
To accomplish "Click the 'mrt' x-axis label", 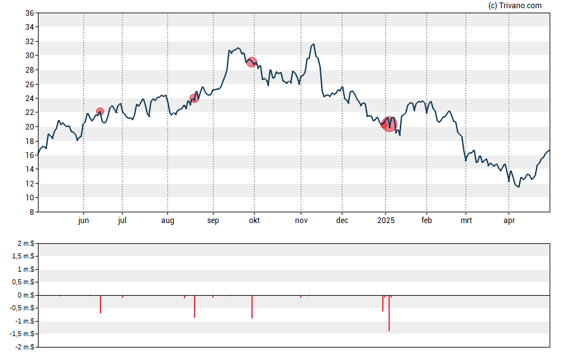I will (x=466, y=221).
